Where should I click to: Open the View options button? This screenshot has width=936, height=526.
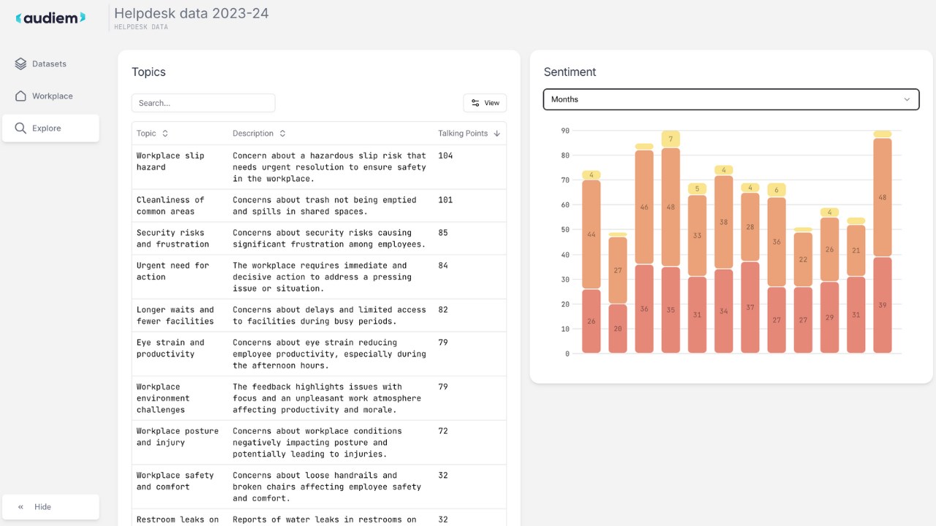click(485, 103)
